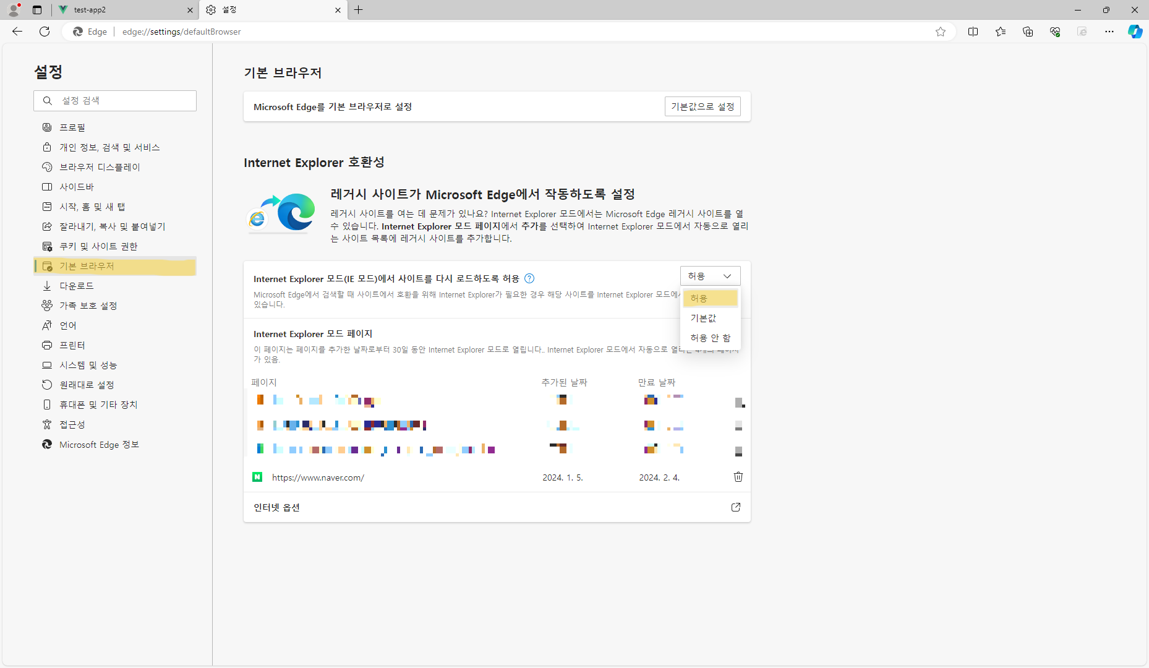Open 가족 보호 설정 section
This screenshot has height=668, width=1149.
tap(115, 306)
